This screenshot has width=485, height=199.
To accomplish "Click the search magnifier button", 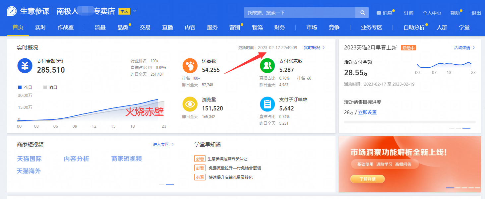I will click(362, 13).
